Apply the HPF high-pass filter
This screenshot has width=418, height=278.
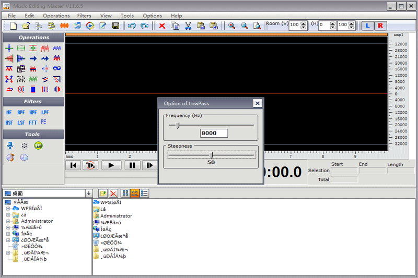click(x=33, y=113)
